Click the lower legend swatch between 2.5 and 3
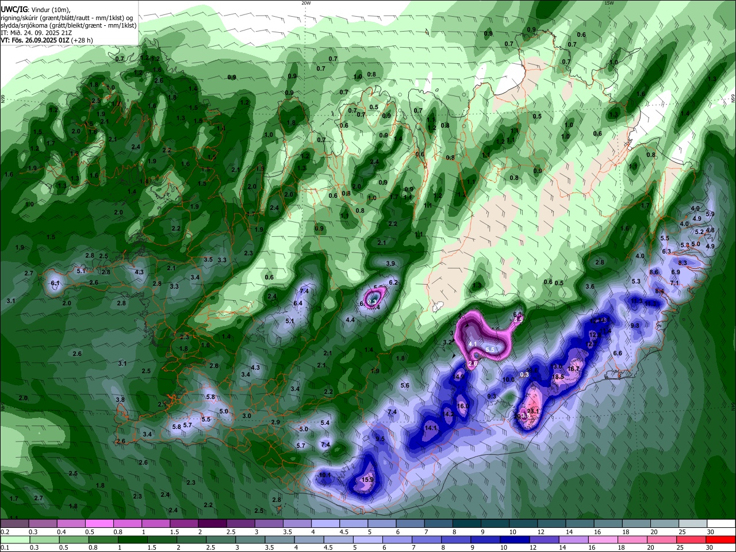 point(220,540)
